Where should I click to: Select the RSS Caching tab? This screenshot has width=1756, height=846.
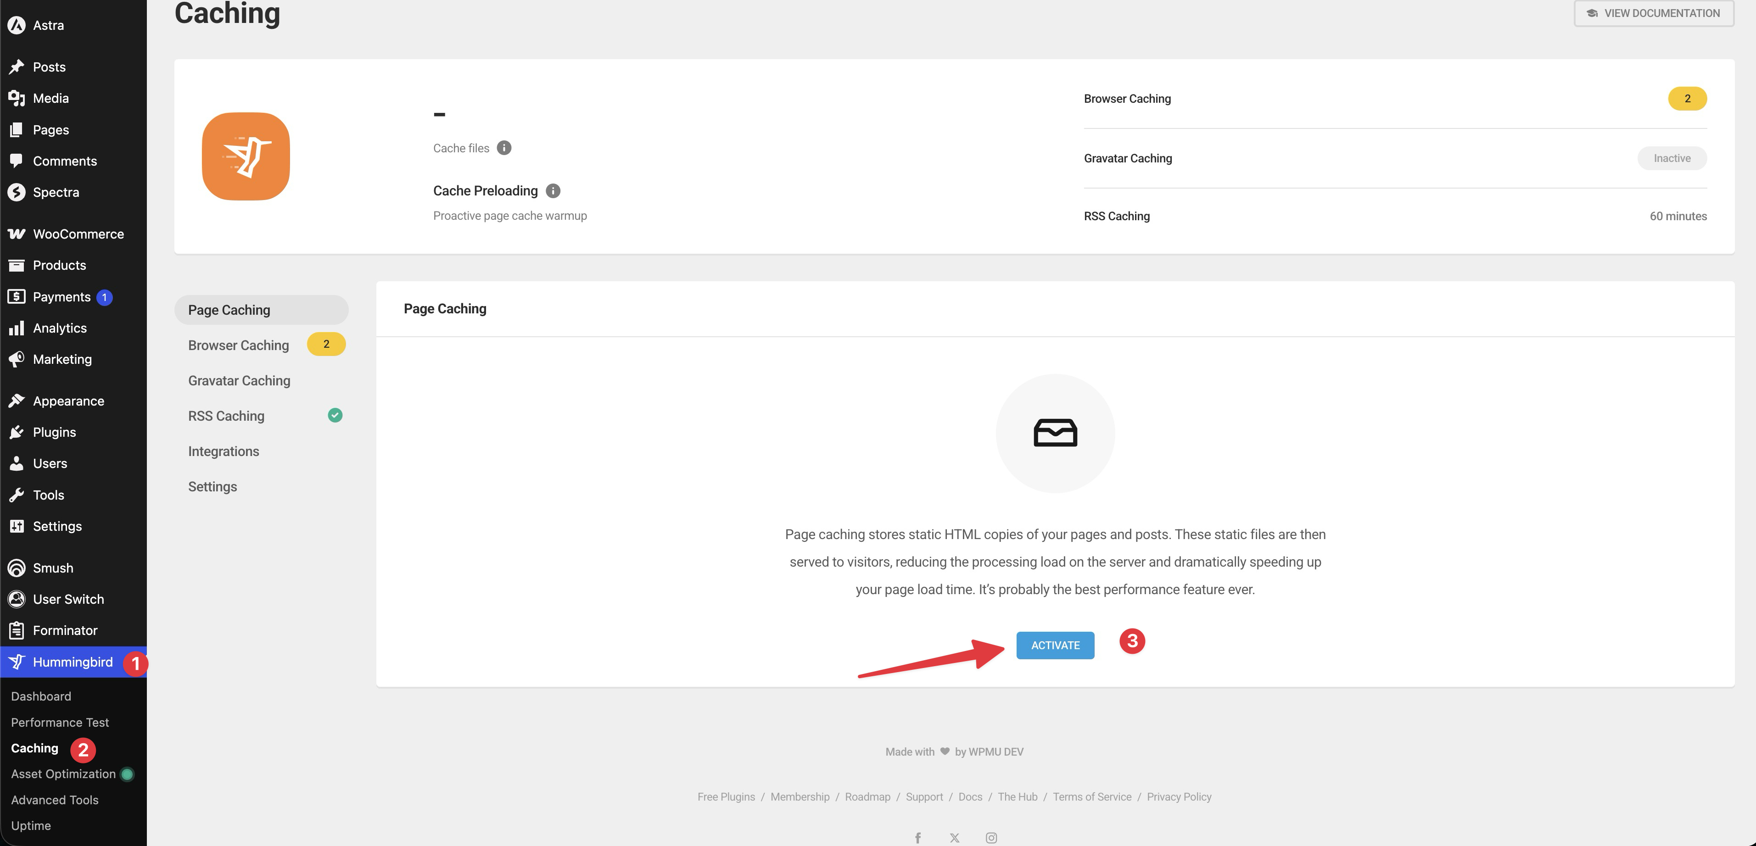click(226, 416)
